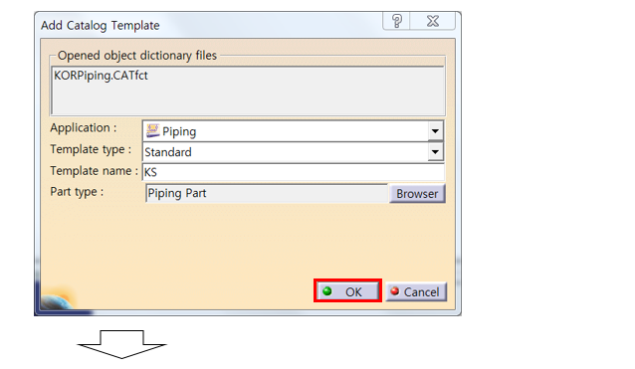Click the Template name field containing KS

[x=294, y=172]
